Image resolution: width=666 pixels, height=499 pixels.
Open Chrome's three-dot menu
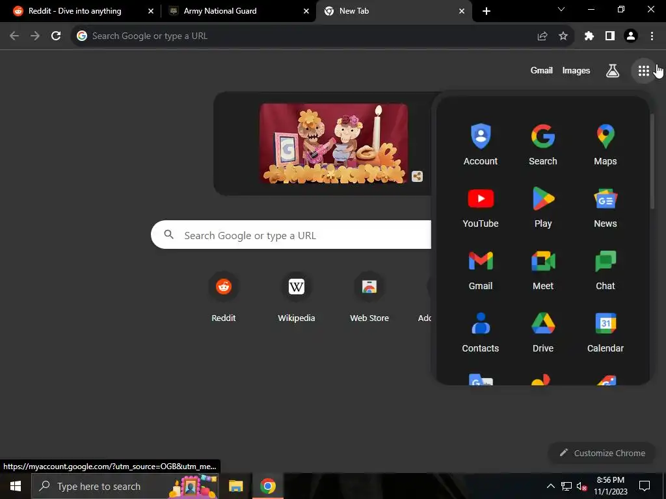652,36
